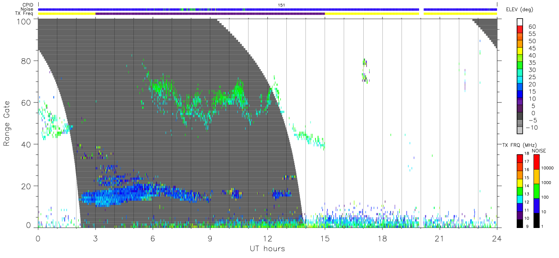Select the dark gray elevation swatch between -5 and 0
Viewport: 559px width, 258px height.
coord(520,116)
